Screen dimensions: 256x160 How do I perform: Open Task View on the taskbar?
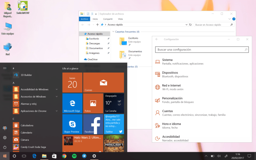coord(24,156)
